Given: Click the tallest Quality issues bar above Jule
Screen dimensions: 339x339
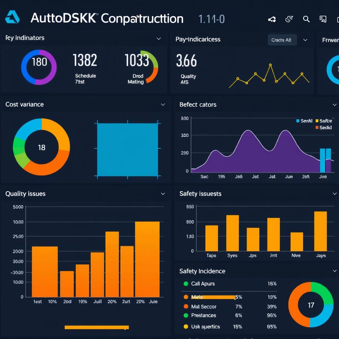Looking at the screenshot, I should click(x=147, y=259).
